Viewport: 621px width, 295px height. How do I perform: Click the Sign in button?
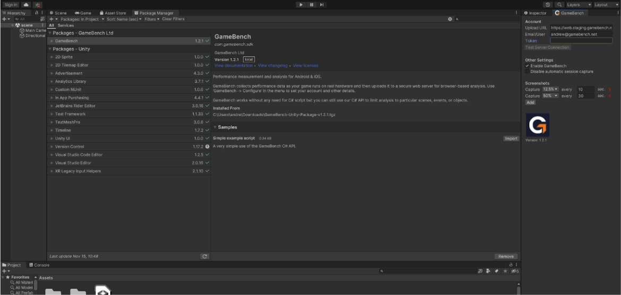tap(11, 5)
